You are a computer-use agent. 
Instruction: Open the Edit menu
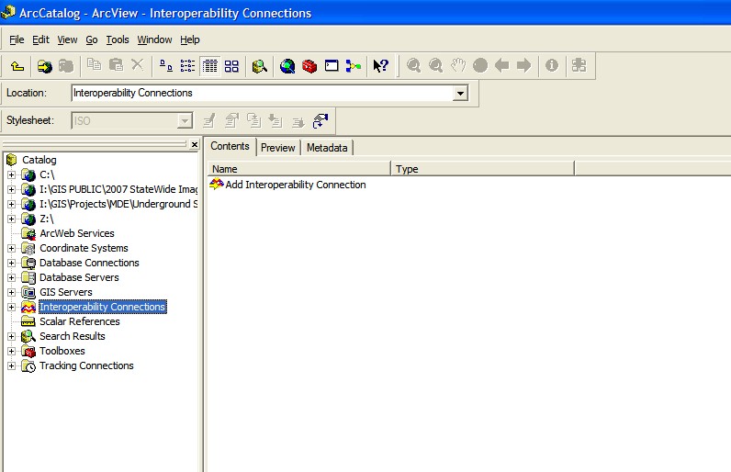click(40, 40)
